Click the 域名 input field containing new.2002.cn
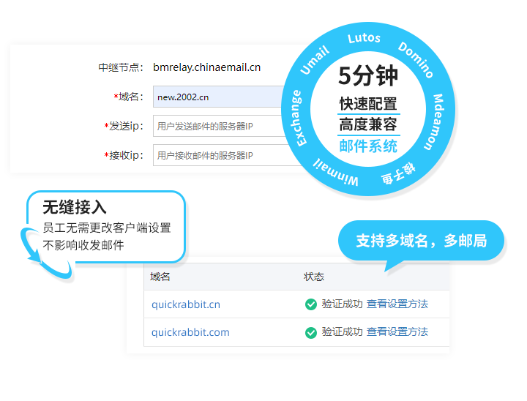527x401 pixels. [x=220, y=97]
